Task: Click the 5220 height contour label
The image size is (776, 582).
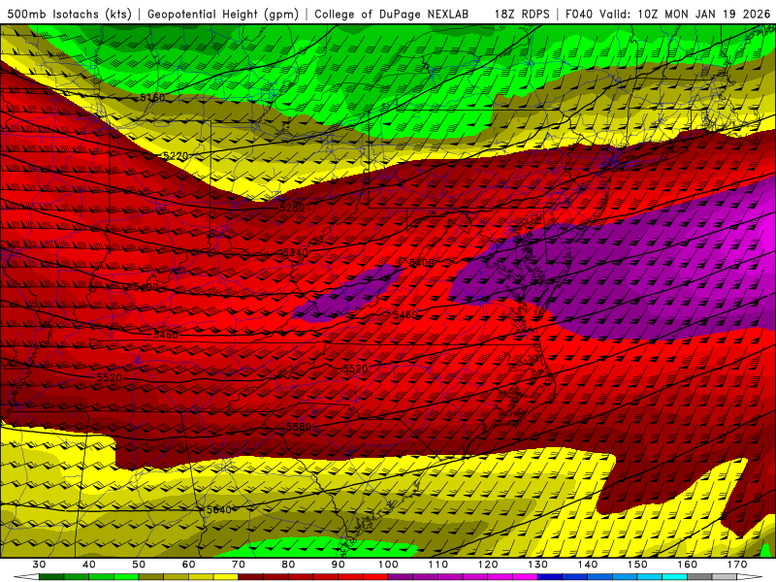Action: click(176, 156)
